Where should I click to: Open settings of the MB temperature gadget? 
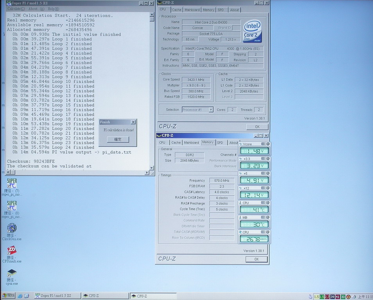pyautogui.click(x=264, y=217)
